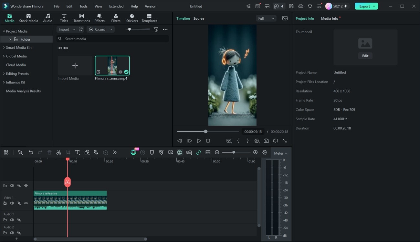Take a snapshot with the camera icon
The height and width of the screenshot is (242, 420).
point(266,141)
